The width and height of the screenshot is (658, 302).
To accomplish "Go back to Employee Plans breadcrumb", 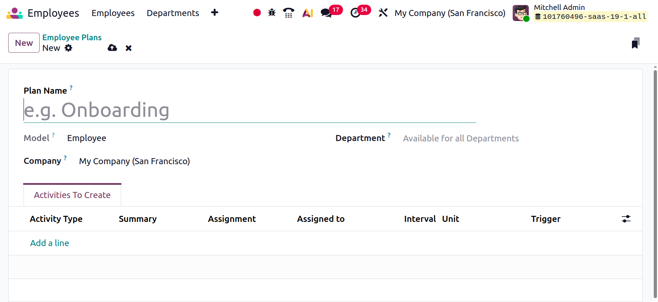I will click(72, 37).
